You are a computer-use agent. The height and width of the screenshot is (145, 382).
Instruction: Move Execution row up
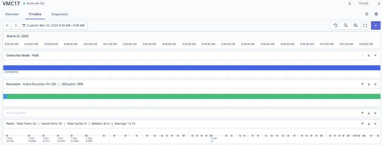coord(362,84)
